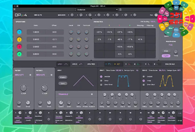
Task: Show modulation slots 1-16
Action: [180, 113]
